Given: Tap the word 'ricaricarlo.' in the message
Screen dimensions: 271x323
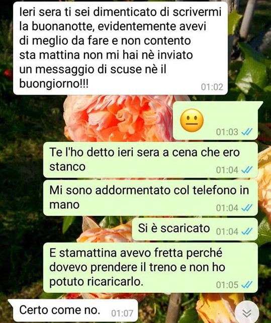Looking at the screenshot, I should coord(115,282).
